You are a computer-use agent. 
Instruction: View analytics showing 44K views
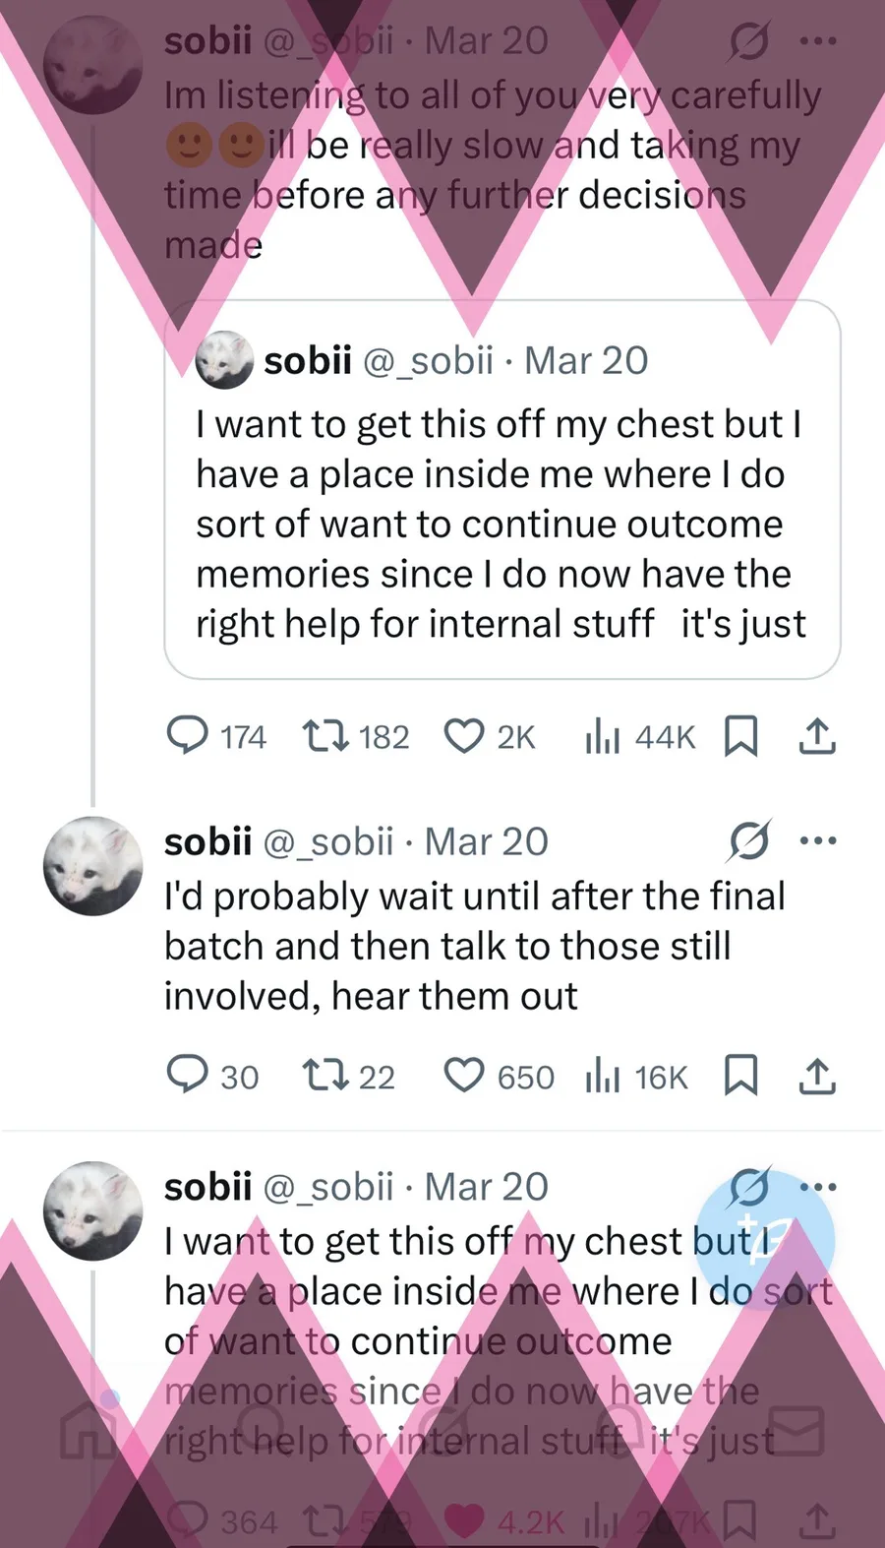click(x=601, y=736)
